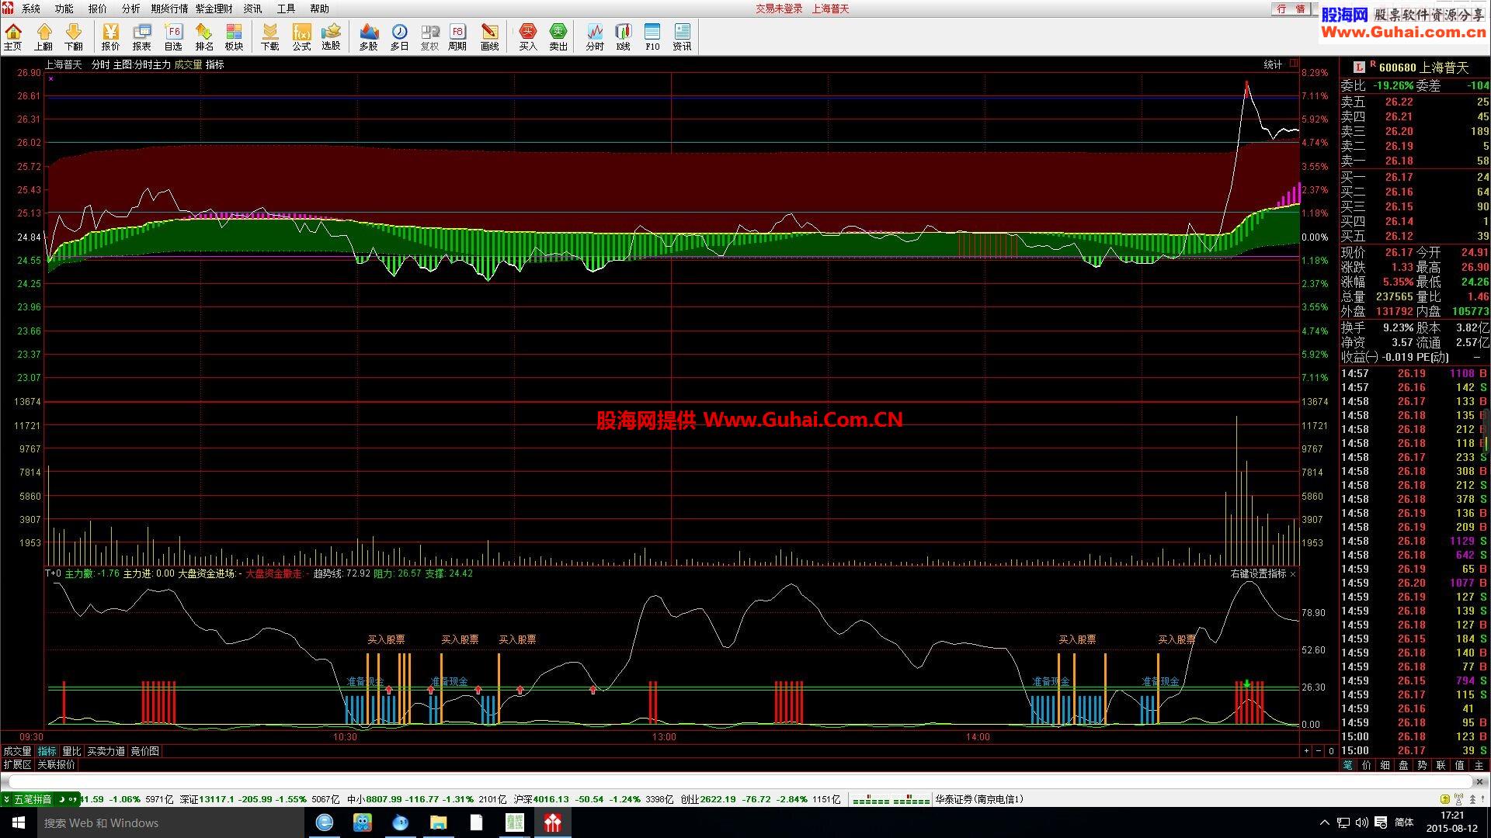1491x838 pixels.
Task: Click the 买入 buy toolbar icon
Action: tap(528, 36)
